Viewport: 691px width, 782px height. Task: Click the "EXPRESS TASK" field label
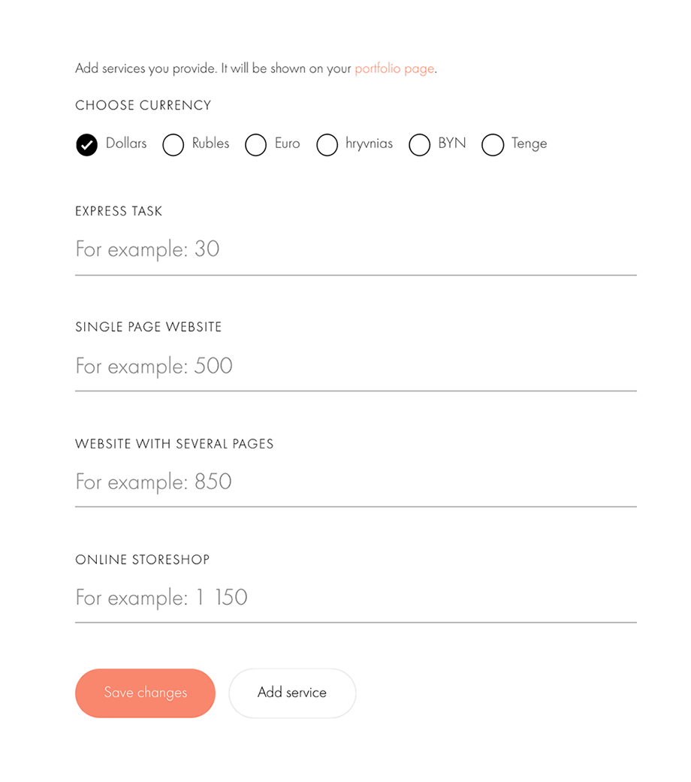click(x=119, y=211)
